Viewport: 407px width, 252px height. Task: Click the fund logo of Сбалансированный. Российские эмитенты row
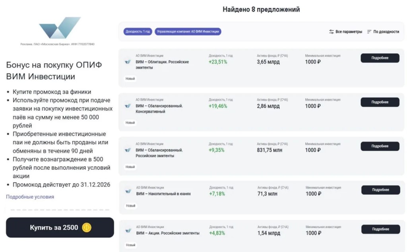[128, 150]
